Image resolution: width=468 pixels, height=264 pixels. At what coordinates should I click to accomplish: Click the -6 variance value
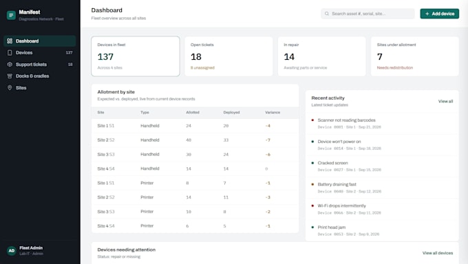(x=268, y=155)
